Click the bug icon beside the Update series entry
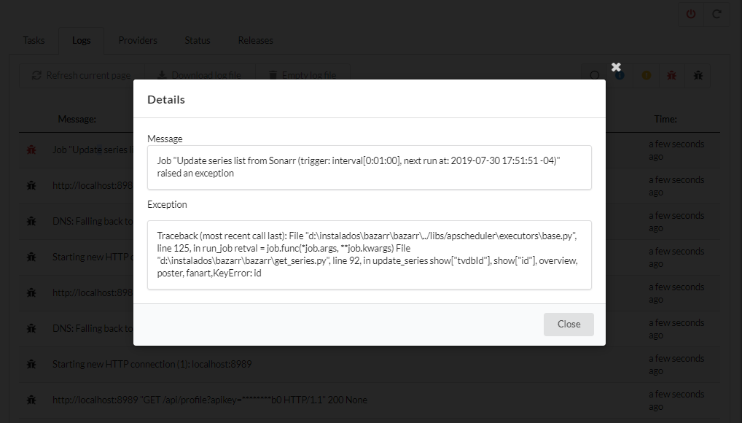 coord(31,150)
